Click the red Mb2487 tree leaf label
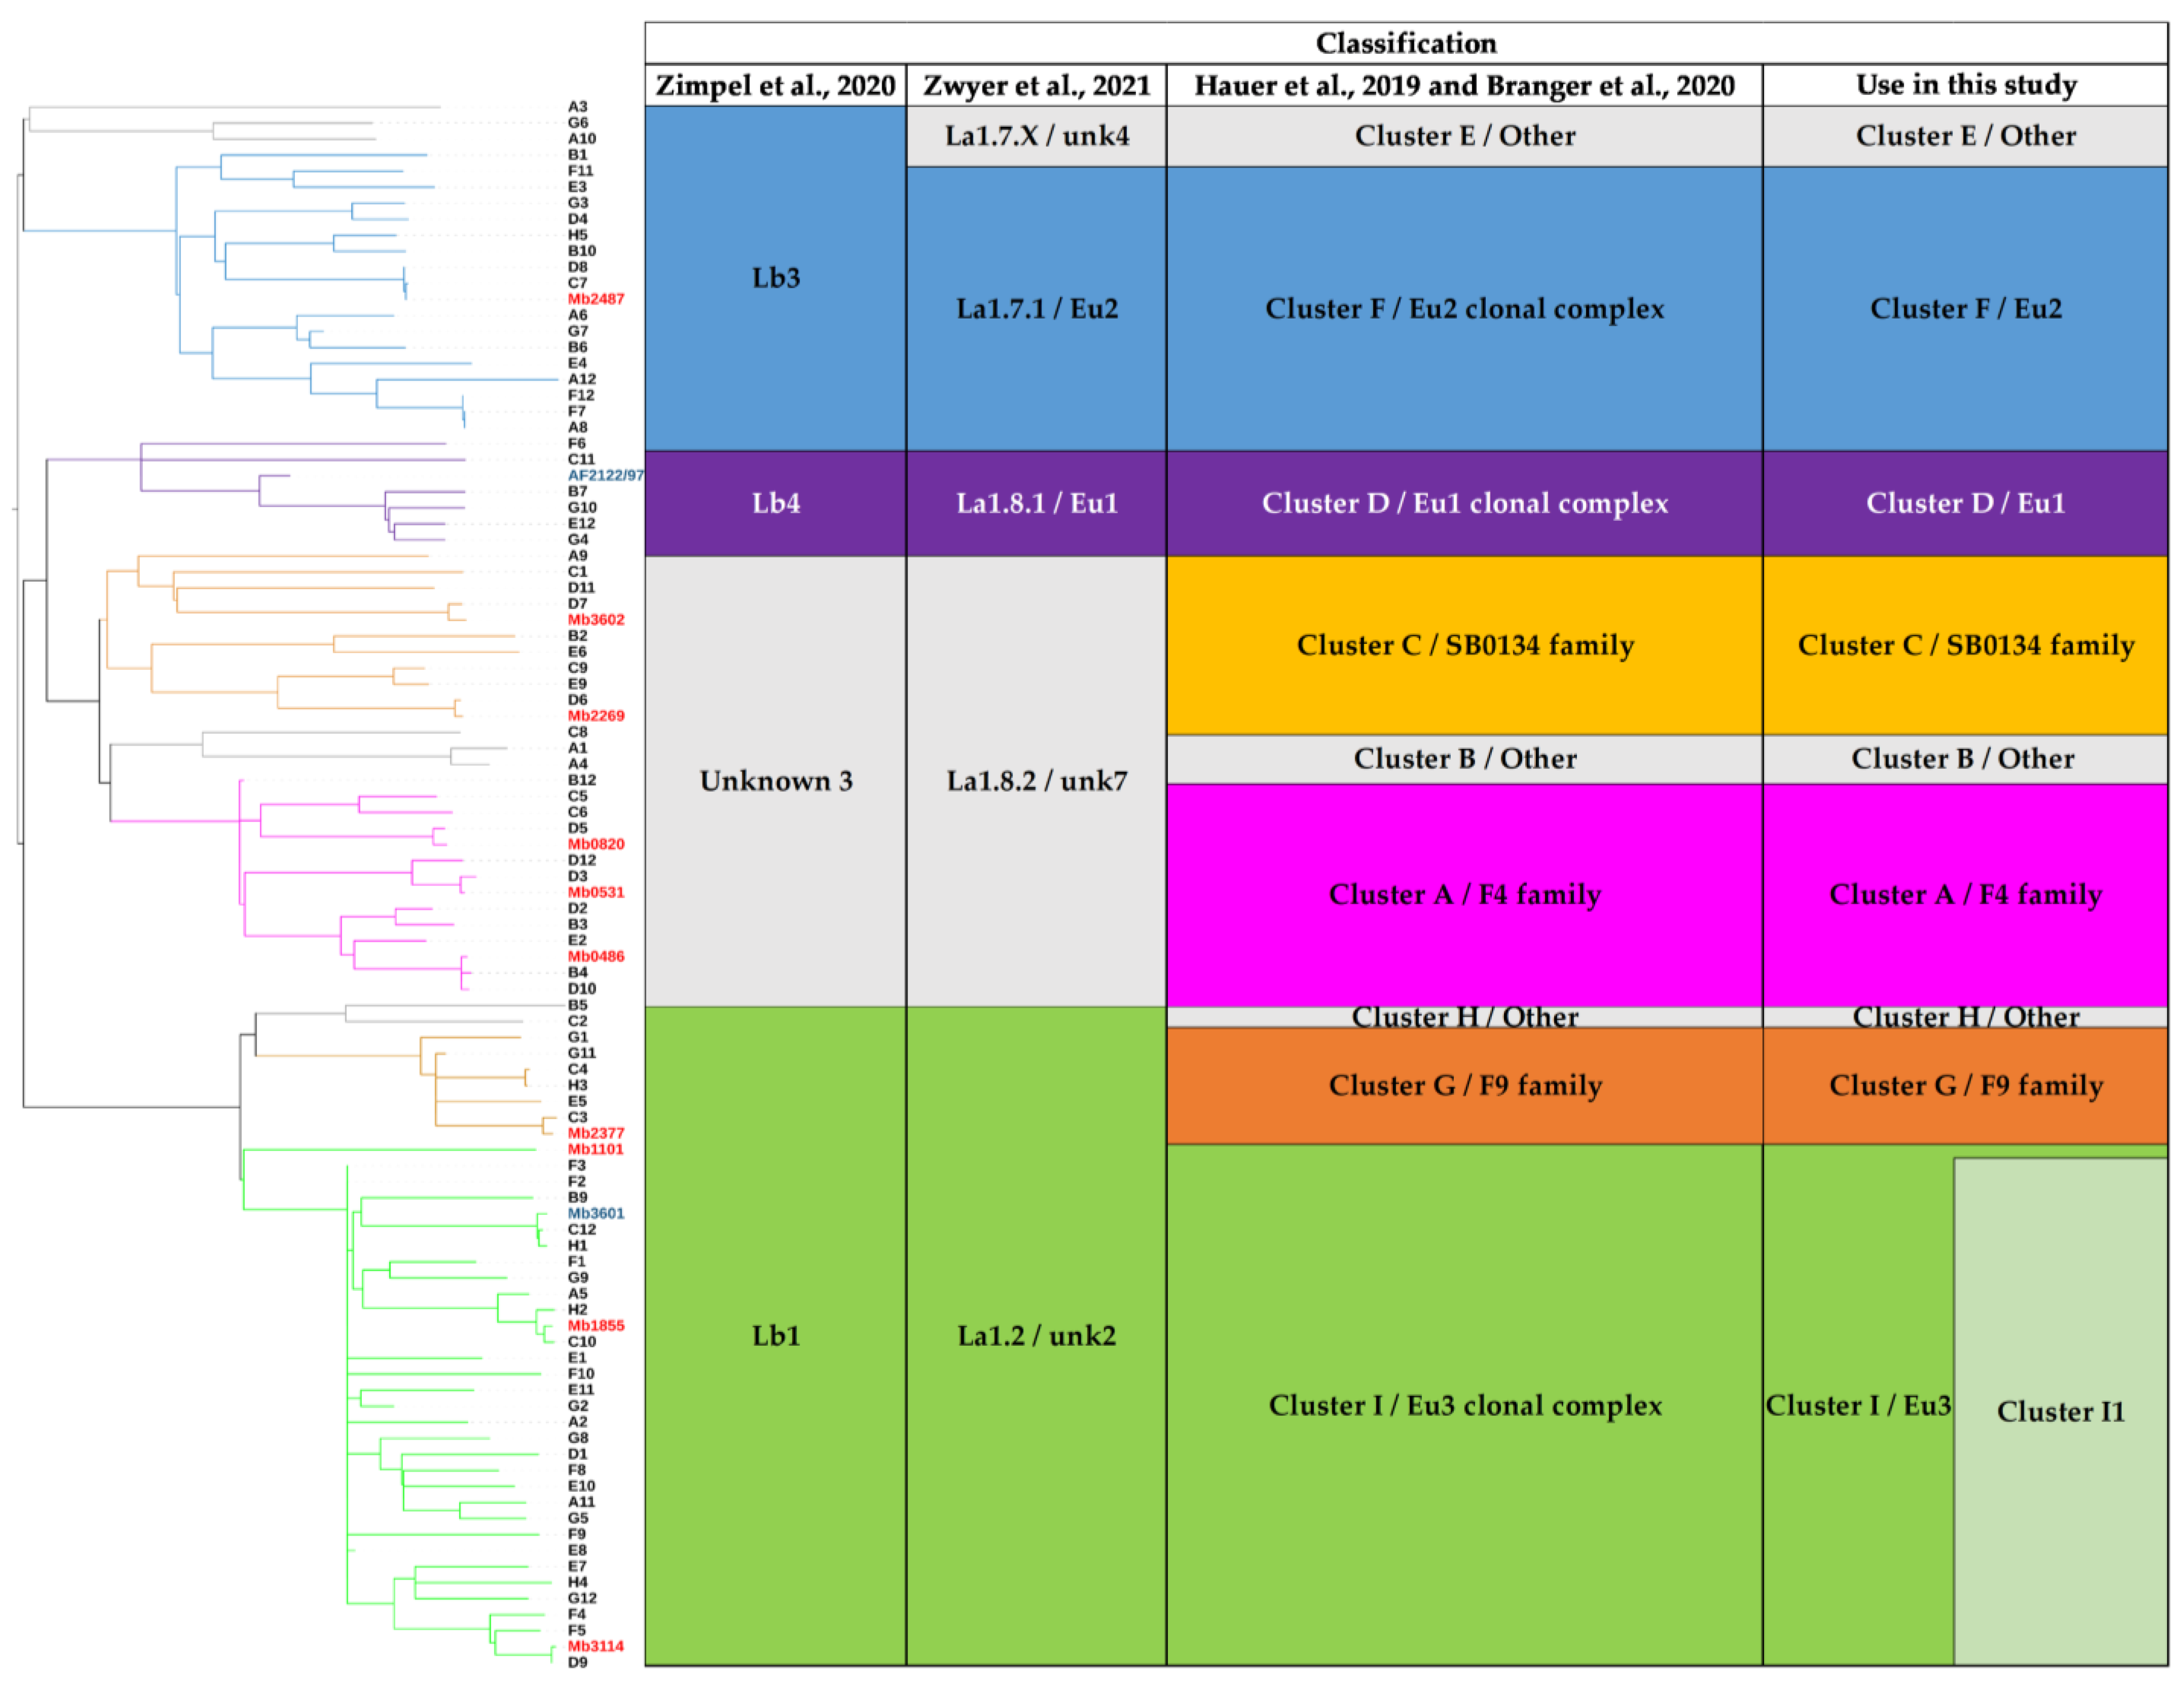 tap(596, 299)
